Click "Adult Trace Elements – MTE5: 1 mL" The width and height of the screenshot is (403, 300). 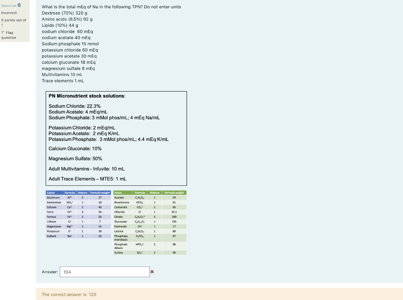(x=87, y=179)
